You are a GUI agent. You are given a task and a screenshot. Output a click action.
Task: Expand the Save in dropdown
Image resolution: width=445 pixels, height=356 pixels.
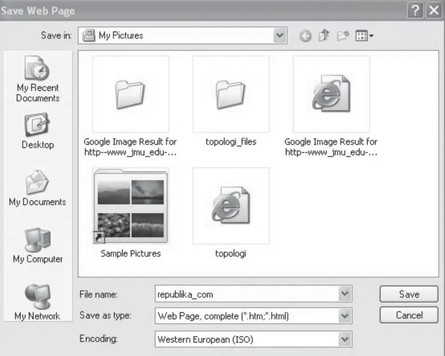(x=280, y=36)
